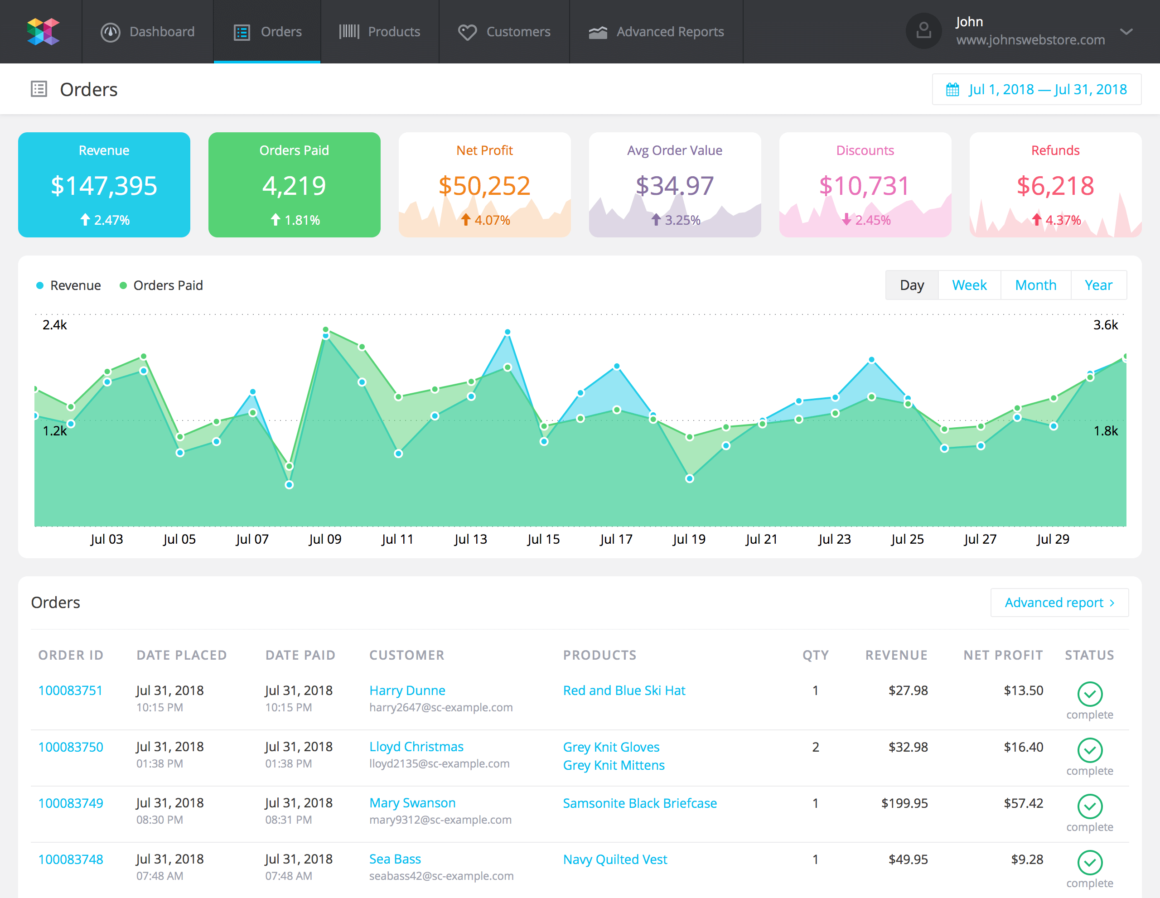Open order 100083750

coord(71,747)
